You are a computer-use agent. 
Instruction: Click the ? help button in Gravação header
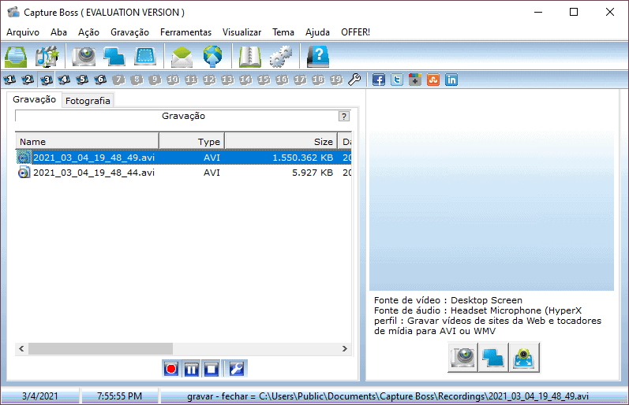344,116
